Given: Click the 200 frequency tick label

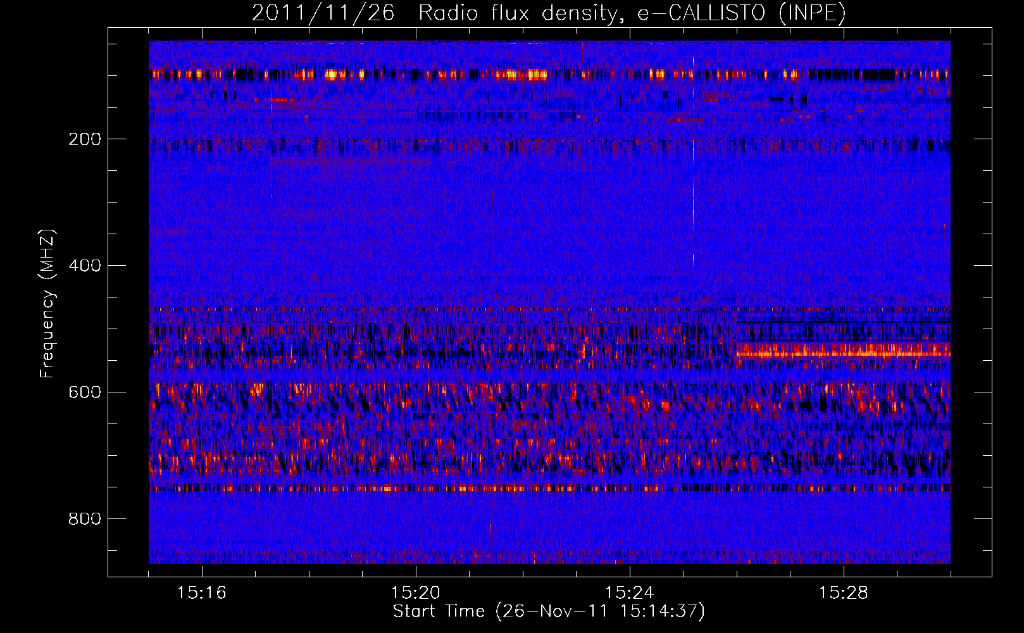Looking at the screenshot, I should pos(84,139).
